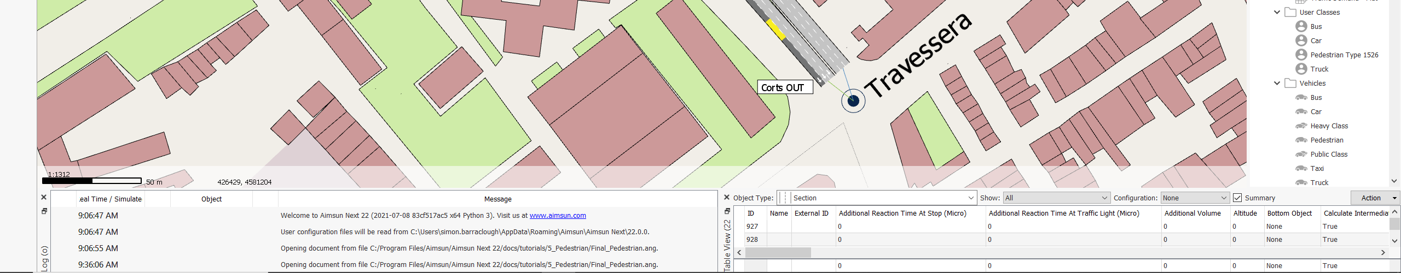Screen dimensions: 1401x273
Task: Undock the Table View panel float icon
Action: click(x=727, y=211)
